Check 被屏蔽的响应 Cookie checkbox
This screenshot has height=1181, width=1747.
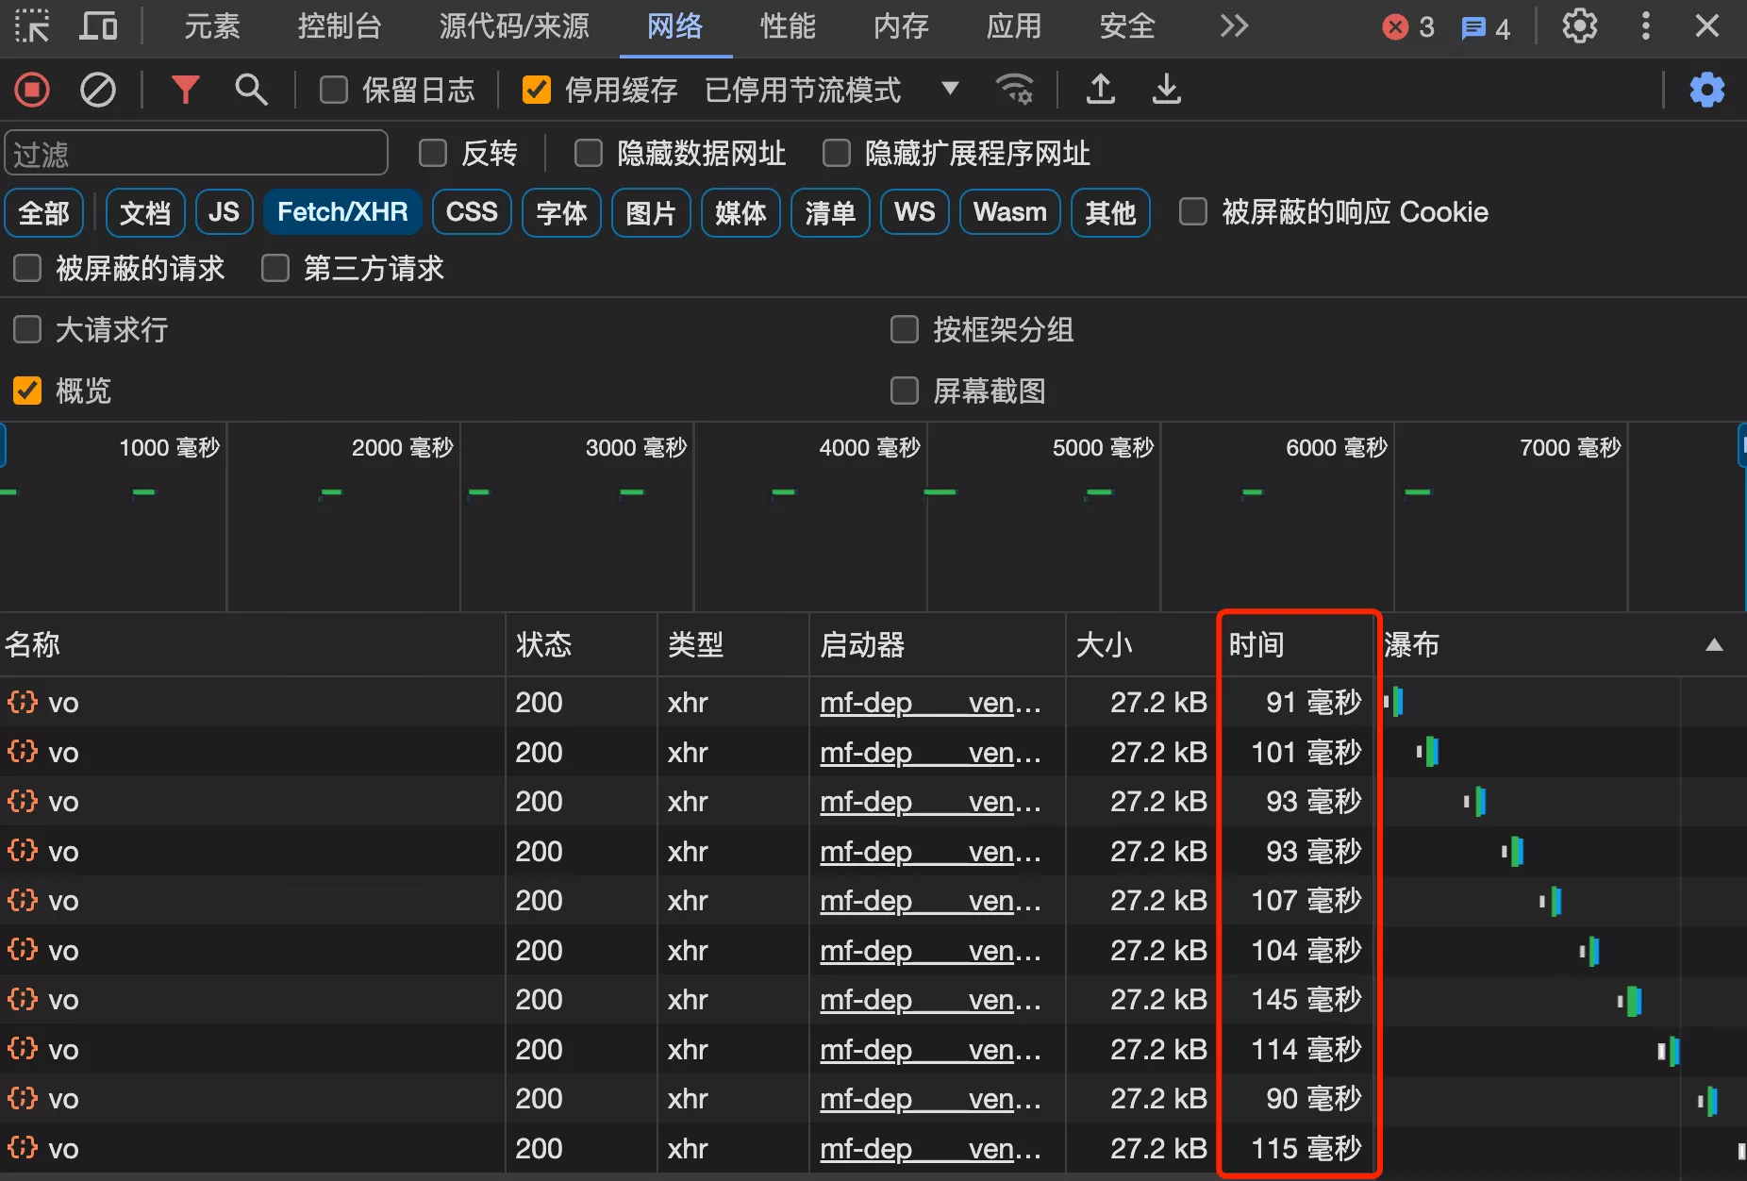(1193, 212)
